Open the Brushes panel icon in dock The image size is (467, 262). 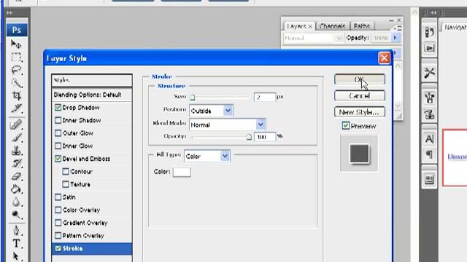tap(429, 98)
